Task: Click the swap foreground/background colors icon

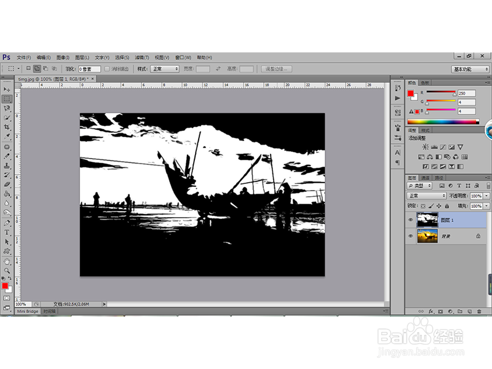Action: (10, 279)
